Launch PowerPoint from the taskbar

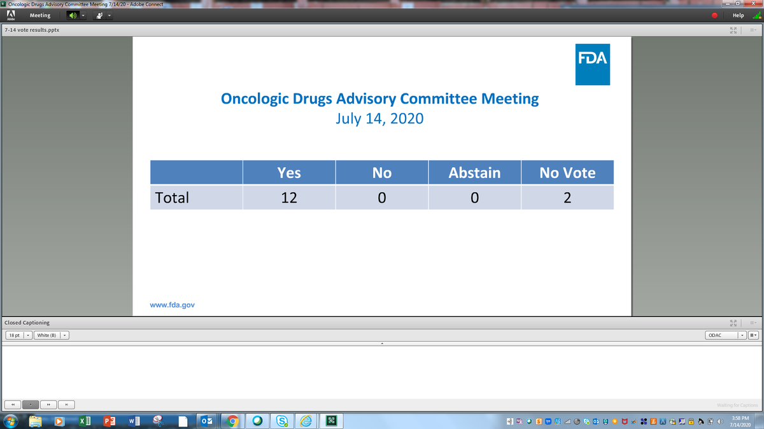(108, 421)
